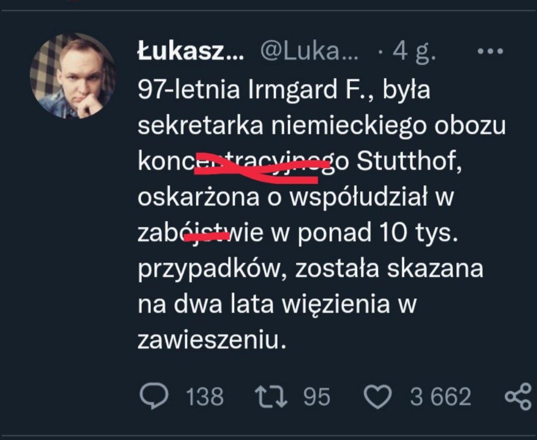Click the word "sekretarka" in the tweet
This screenshot has width=537, height=440.
pyautogui.click(x=201, y=126)
